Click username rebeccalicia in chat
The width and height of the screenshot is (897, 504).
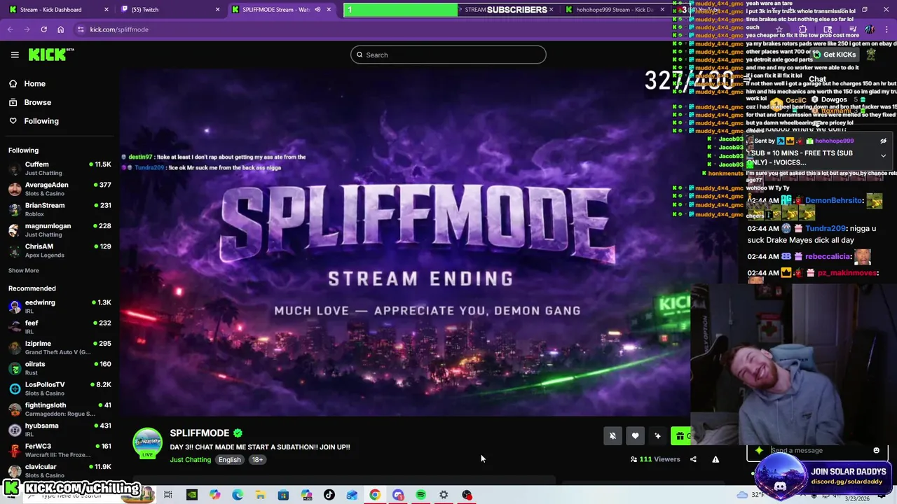828,256
